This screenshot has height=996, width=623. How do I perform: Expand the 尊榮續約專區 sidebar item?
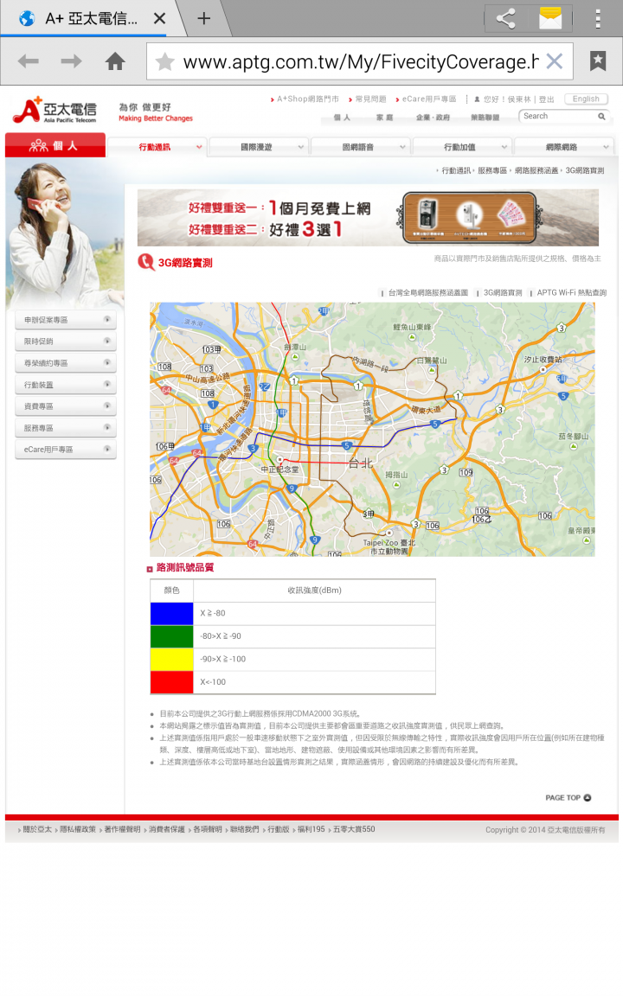click(66, 363)
